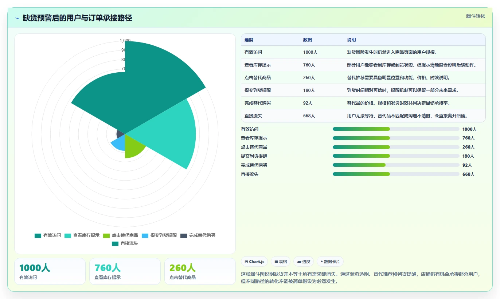Click the icon inside the Chart.js chip
Screen dimensions: 500x299
click(246, 262)
